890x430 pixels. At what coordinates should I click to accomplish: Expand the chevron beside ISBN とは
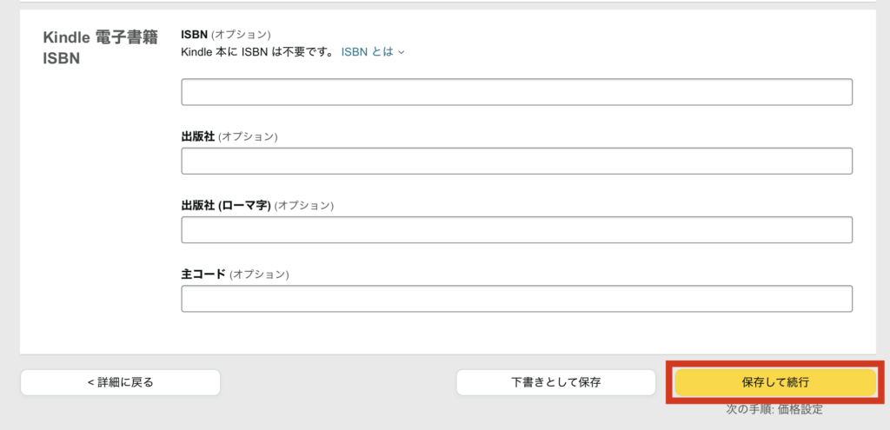pos(402,52)
